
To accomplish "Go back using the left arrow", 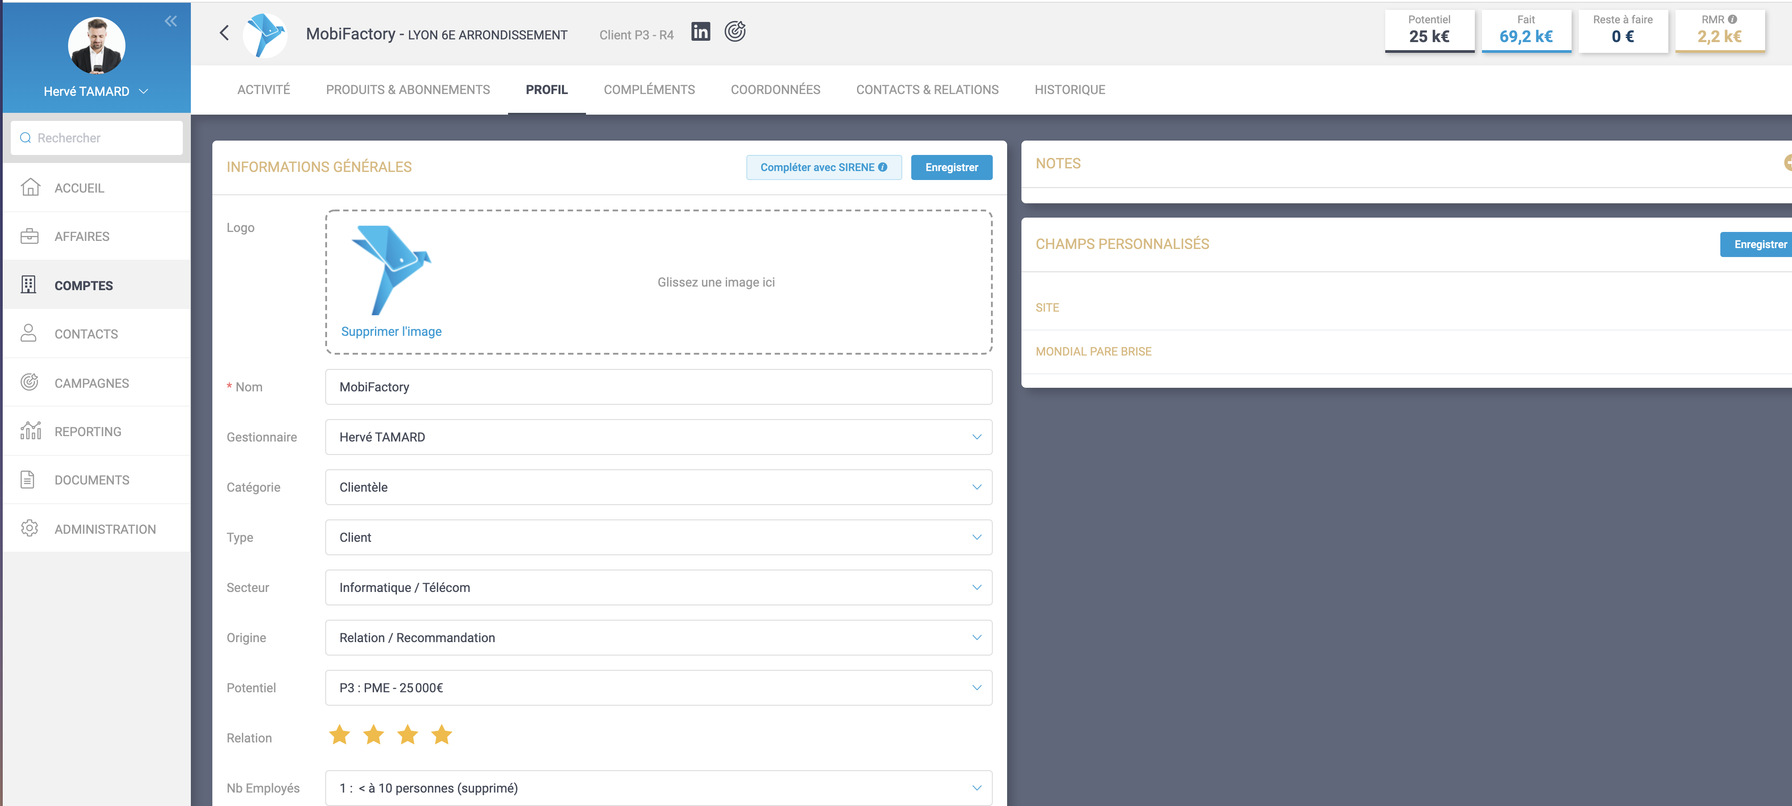I will (x=224, y=33).
